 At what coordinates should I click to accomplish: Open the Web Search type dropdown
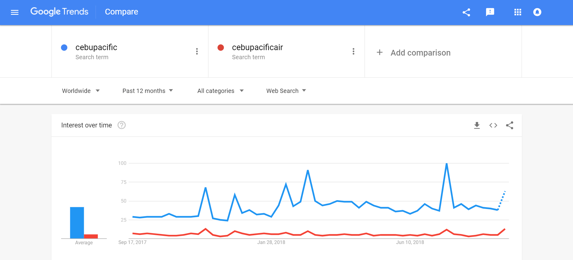click(x=286, y=91)
